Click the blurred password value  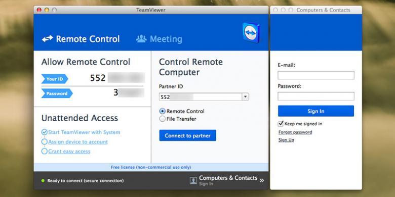131,93
